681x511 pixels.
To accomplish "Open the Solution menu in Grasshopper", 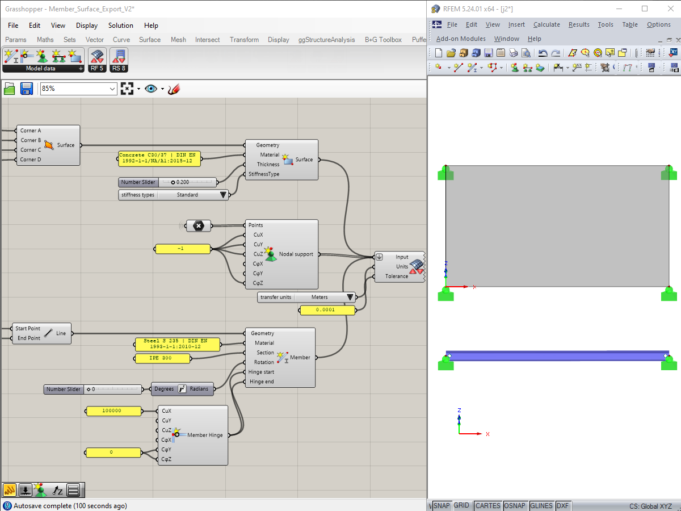I will (120, 26).
